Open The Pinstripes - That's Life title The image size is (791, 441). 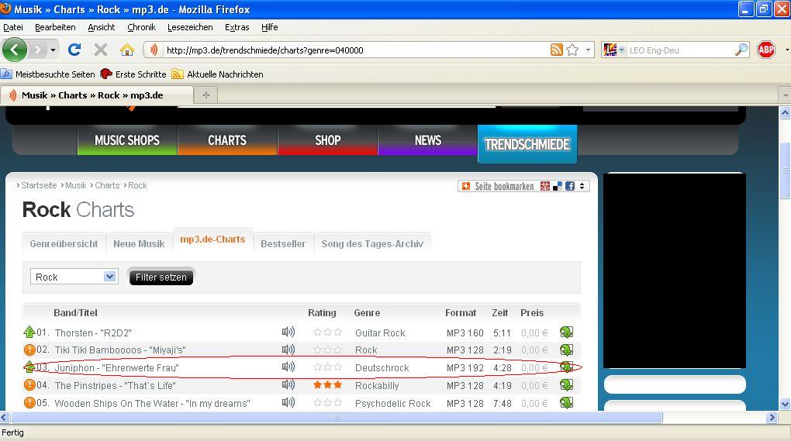(115, 385)
